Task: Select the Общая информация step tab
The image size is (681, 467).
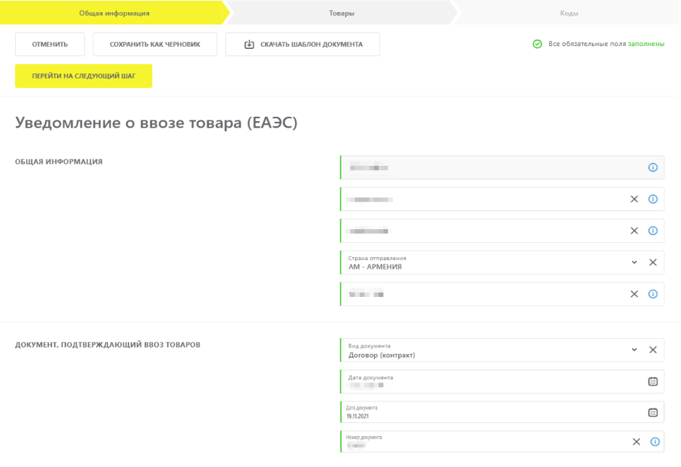Action: (114, 13)
